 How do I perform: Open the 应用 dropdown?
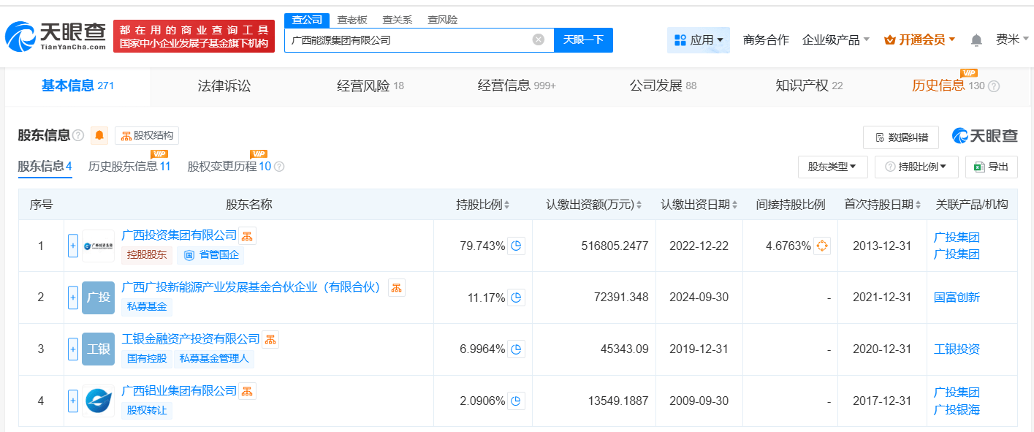[x=699, y=40]
